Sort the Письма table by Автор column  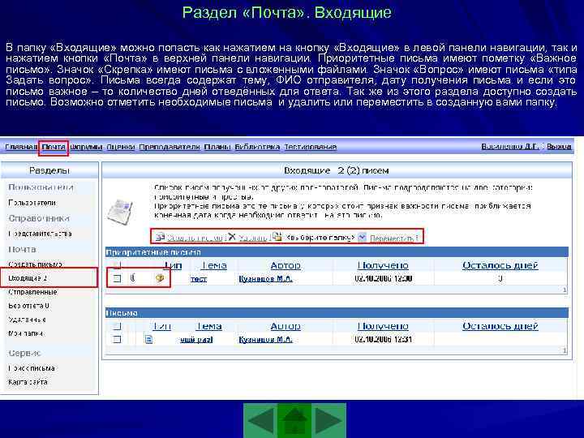click(x=286, y=326)
